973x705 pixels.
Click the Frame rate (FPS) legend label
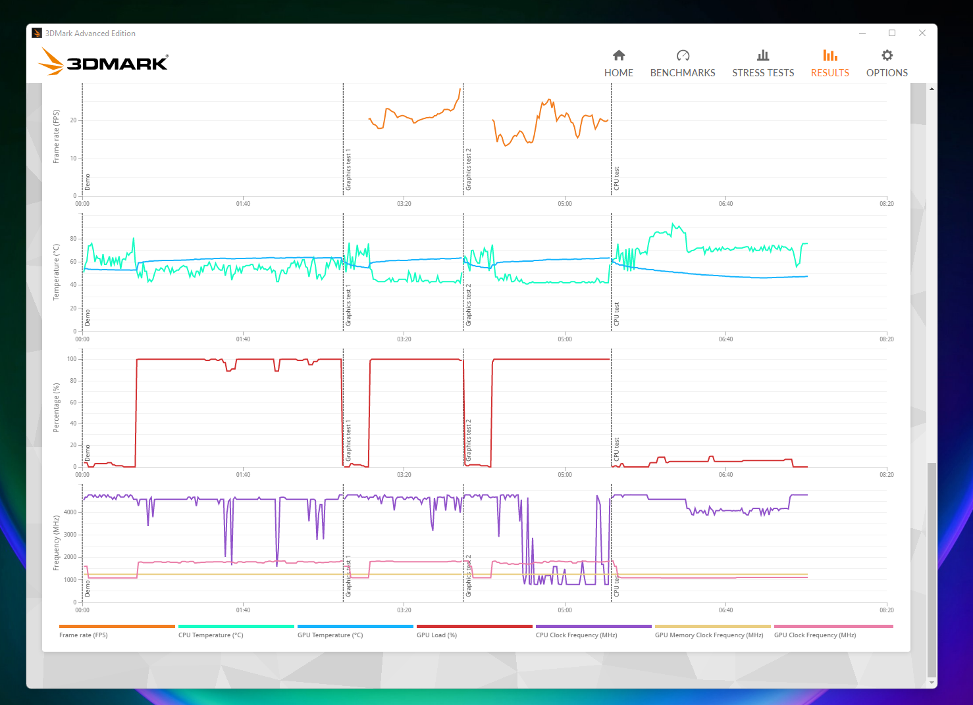tap(84, 635)
